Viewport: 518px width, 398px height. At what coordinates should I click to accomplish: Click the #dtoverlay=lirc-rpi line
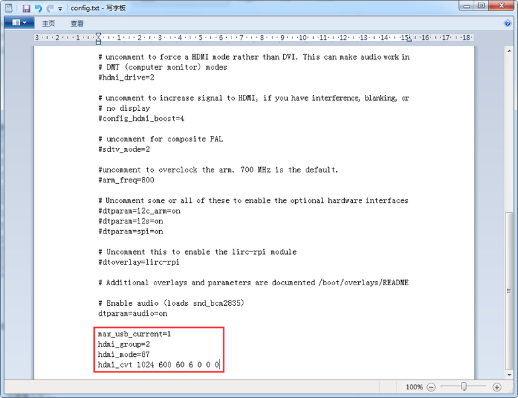(139, 262)
